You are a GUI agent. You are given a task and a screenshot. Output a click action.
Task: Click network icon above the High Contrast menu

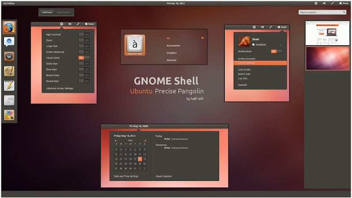pyautogui.click(x=78, y=24)
